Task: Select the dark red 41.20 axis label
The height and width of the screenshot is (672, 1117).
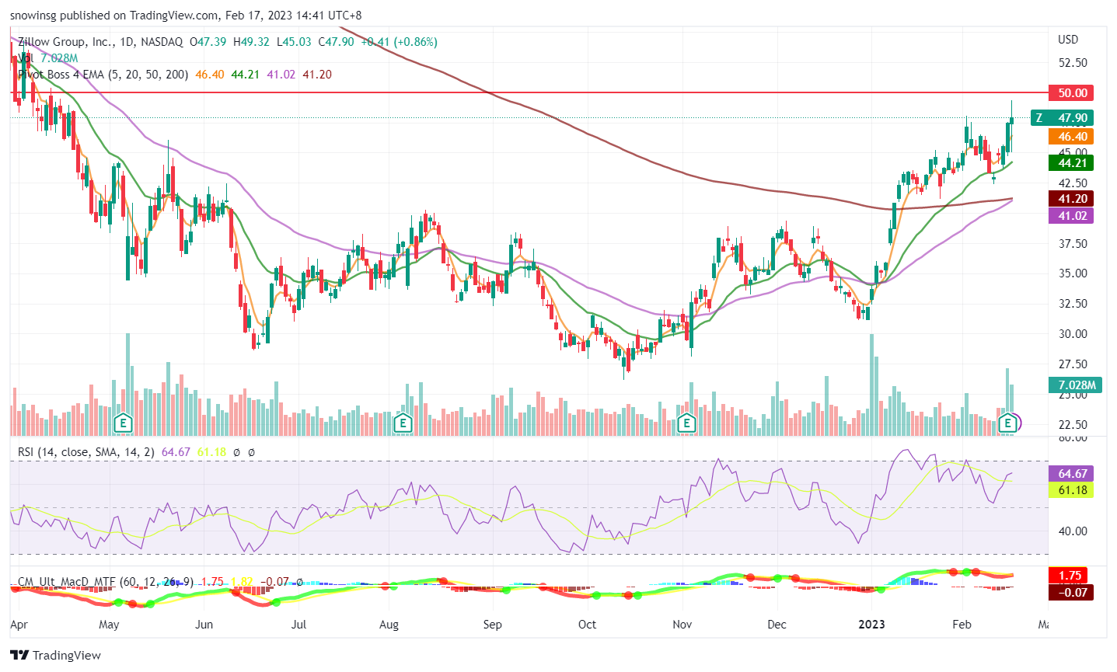Action: 1071,199
